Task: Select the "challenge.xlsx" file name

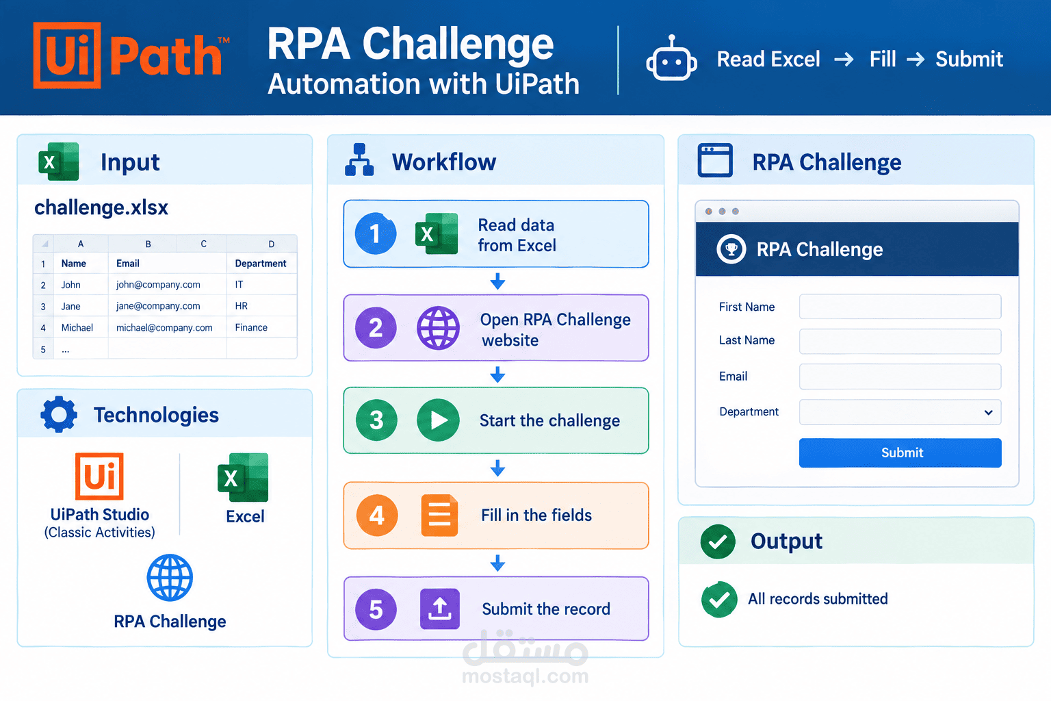Action: click(x=101, y=207)
